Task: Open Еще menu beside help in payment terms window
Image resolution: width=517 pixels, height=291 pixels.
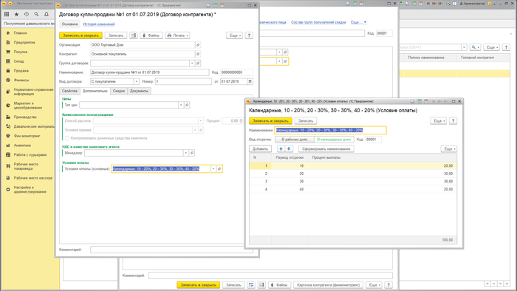Action: [x=439, y=121]
